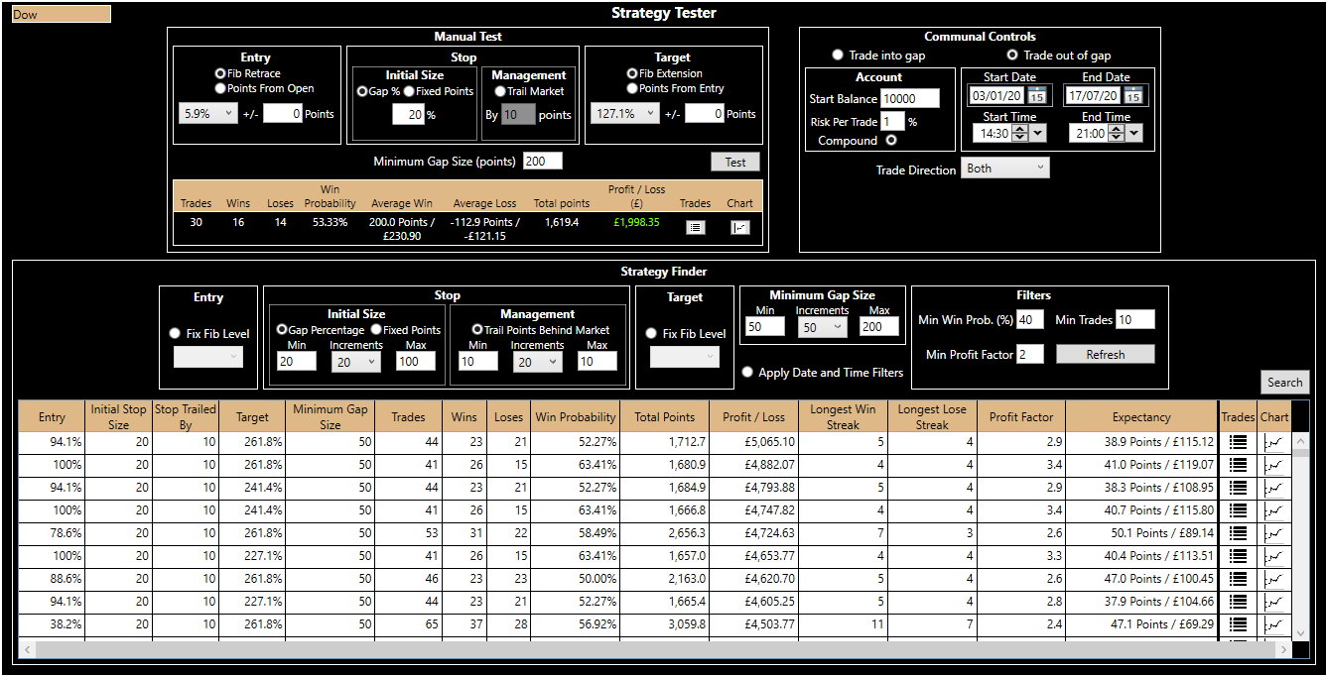The height and width of the screenshot is (676, 1326).
Task: Sort by the Profit Factor column header
Action: 1021,417
